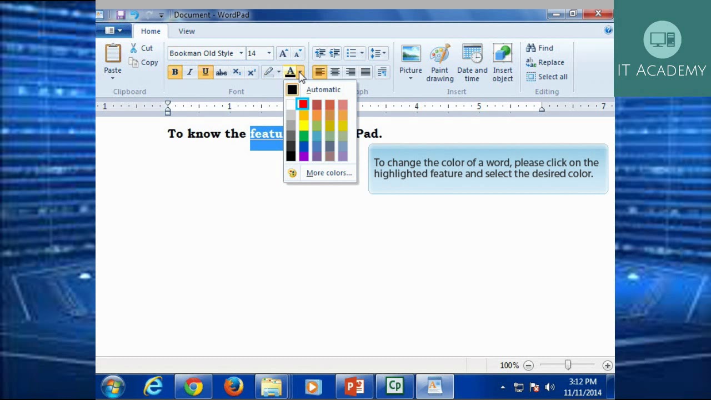Toggle Underline formatting

tap(206, 72)
